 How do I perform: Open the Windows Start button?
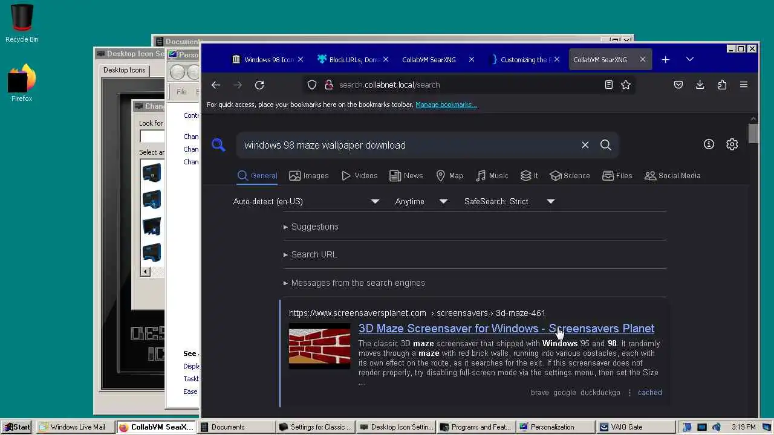[x=16, y=427]
